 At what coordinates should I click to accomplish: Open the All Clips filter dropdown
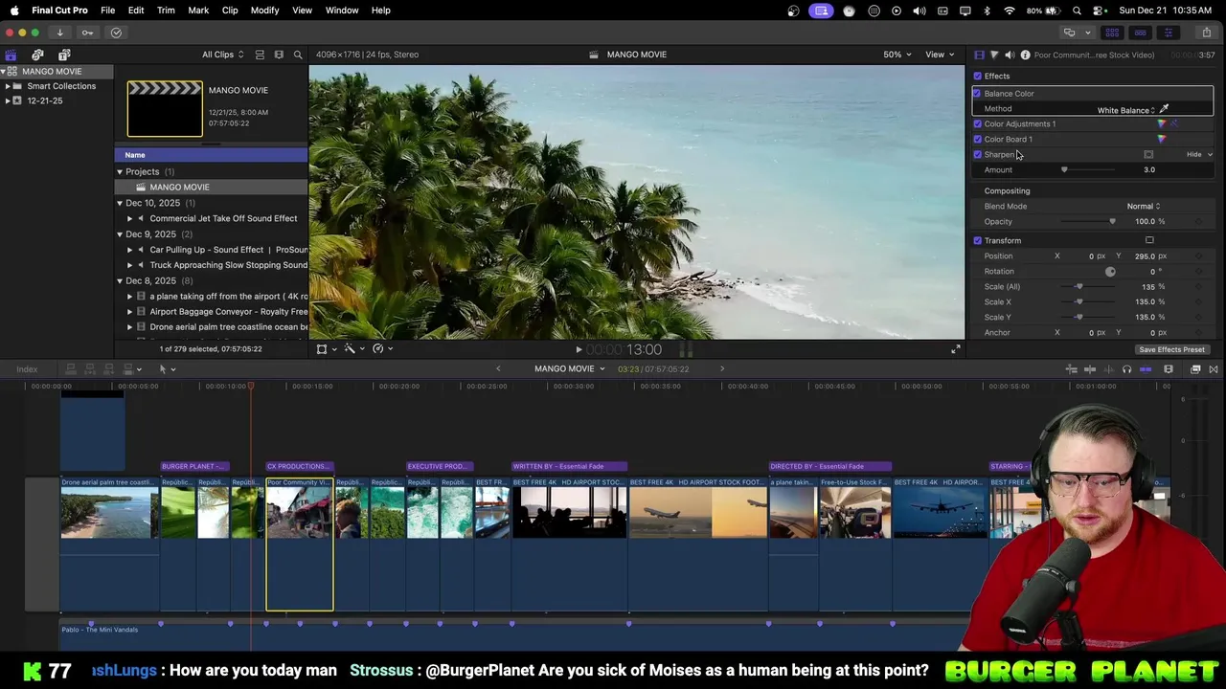coord(222,55)
